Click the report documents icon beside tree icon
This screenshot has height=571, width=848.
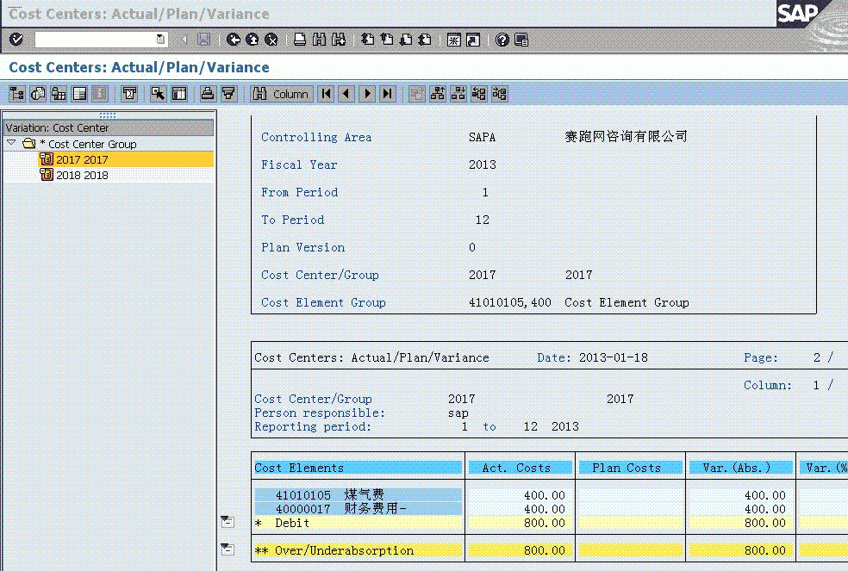(x=38, y=94)
